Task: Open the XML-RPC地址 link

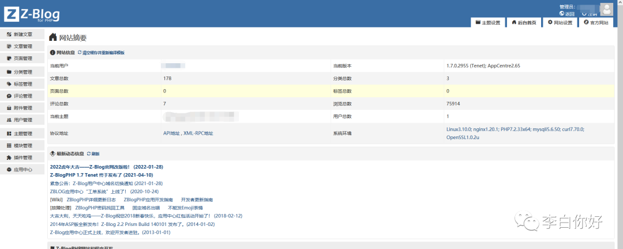Action: coord(198,133)
